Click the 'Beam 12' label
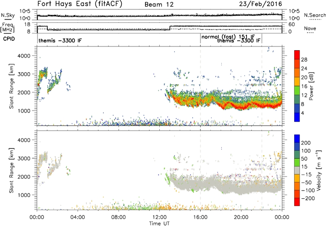The width and height of the screenshot is (326, 226). pyautogui.click(x=159, y=4)
